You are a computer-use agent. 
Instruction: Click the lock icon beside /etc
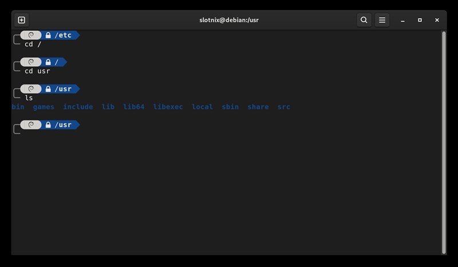48,35
